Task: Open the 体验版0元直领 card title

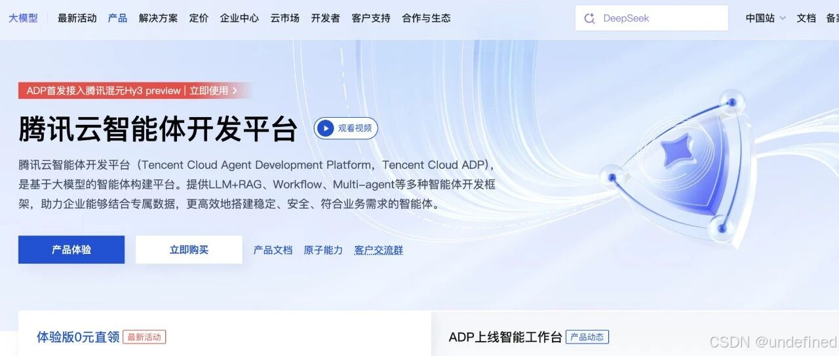Action: pos(78,337)
